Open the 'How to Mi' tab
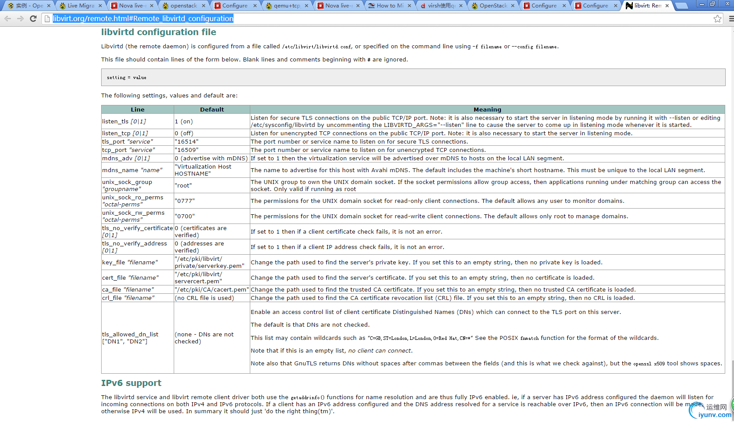 click(x=390, y=6)
